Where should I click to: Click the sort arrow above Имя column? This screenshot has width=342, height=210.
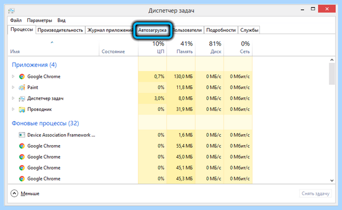pyautogui.click(x=52, y=42)
